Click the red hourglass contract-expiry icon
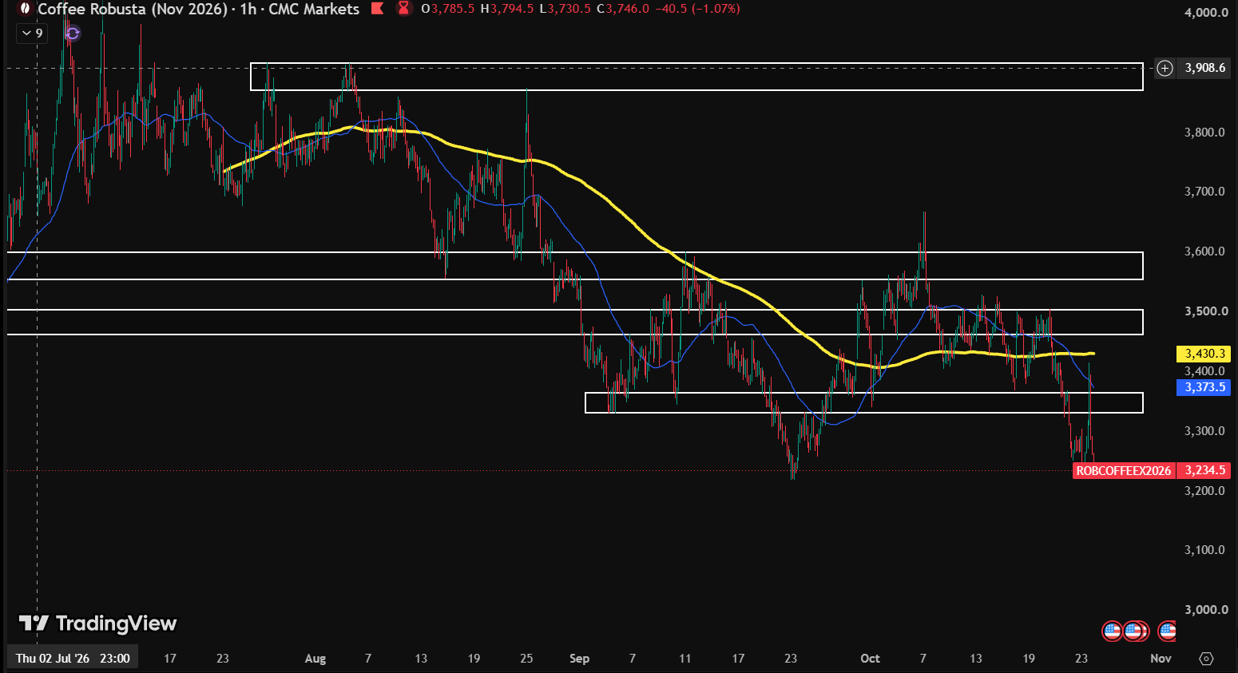 [404, 9]
